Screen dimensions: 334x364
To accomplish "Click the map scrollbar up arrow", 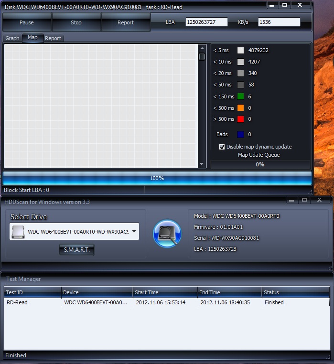I will click(x=202, y=49).
